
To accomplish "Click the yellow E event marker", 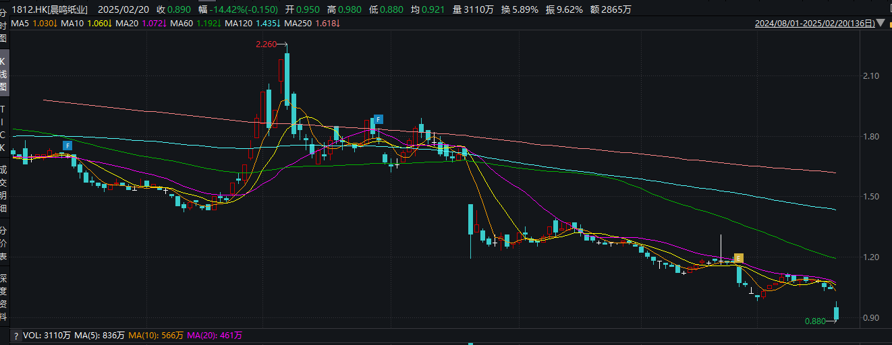I will coord(738,258).
